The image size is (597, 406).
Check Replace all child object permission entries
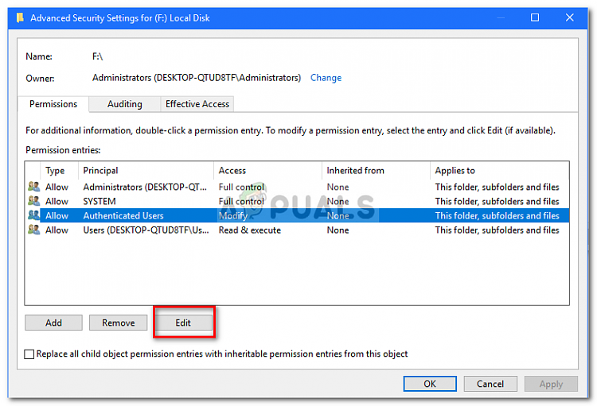pyautogui.click(x=29, y=354)
